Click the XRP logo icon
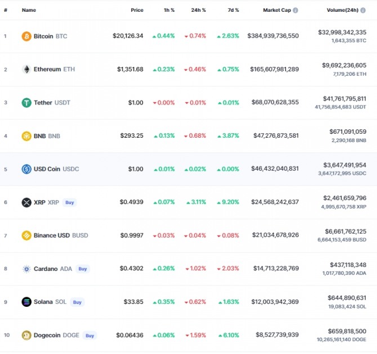Image resolution: width=377 pixels, height=354 pixels. click(26, 202)
